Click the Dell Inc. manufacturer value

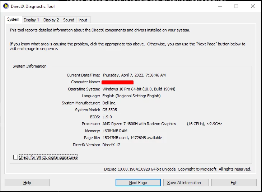pos(109,103)
